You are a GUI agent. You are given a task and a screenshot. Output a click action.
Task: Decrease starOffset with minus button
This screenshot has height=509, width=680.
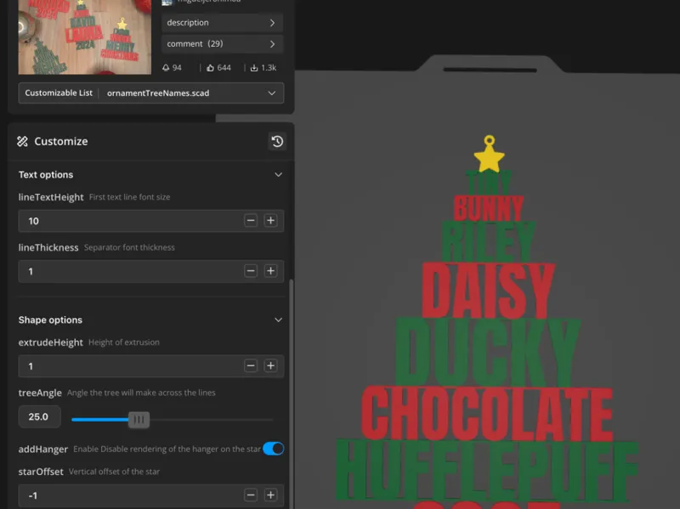251,495
